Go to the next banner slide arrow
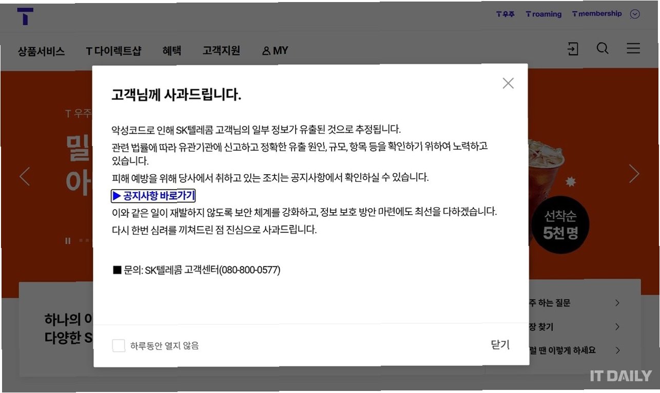This screenshot has height=393, width=660. pos(634,174)
